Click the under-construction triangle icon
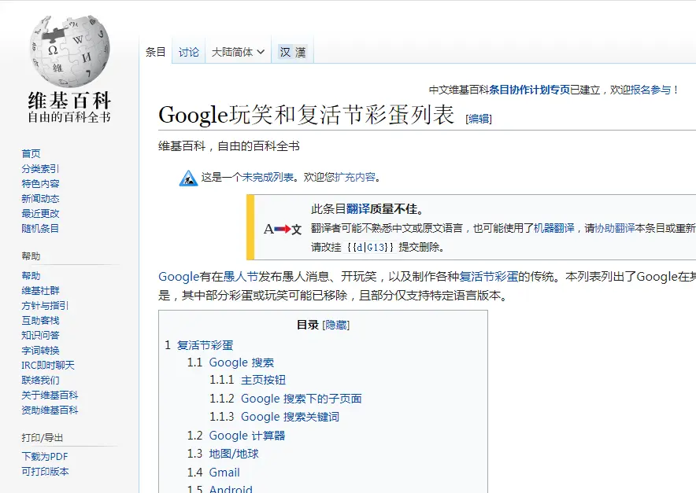Viewport: 696px width, 493px height. (x=188, y=178)
